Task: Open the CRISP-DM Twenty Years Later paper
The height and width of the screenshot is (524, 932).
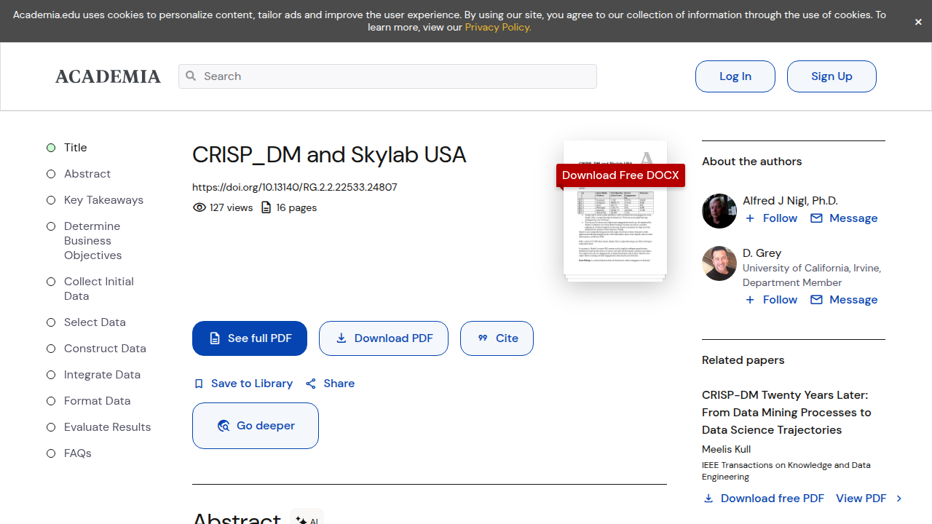Action: [786, 413]
